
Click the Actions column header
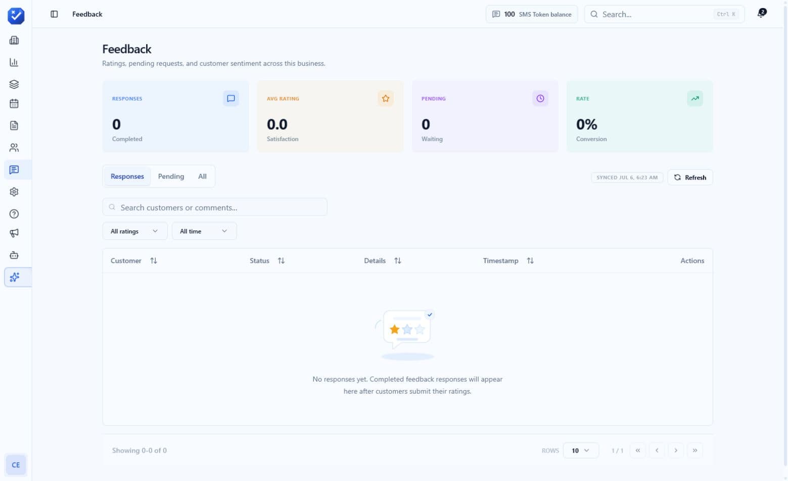(x=692, y=261)
